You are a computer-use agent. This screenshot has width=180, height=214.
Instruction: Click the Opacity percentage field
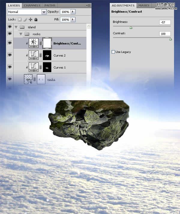65,12
